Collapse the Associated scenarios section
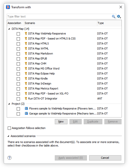The height and width of the screenshot is (168, 130). click(x=8, y=136)
